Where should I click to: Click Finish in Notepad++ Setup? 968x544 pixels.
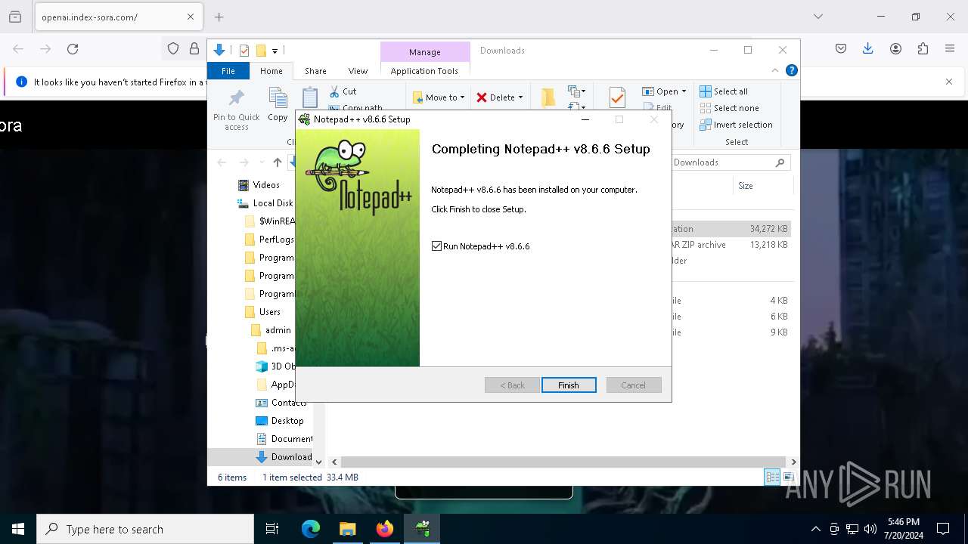click(x=569, y=385)
